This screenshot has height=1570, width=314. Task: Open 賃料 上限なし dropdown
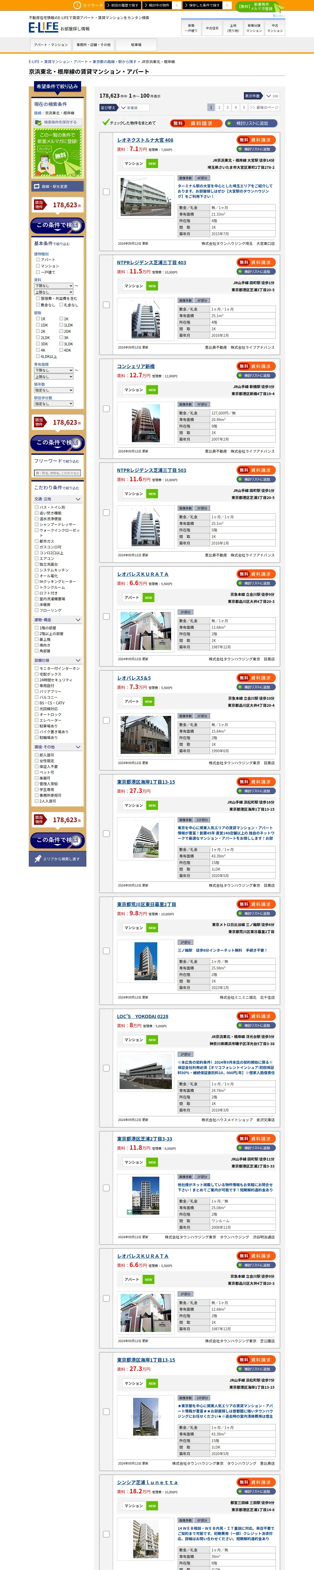click(x=54, y=292)
